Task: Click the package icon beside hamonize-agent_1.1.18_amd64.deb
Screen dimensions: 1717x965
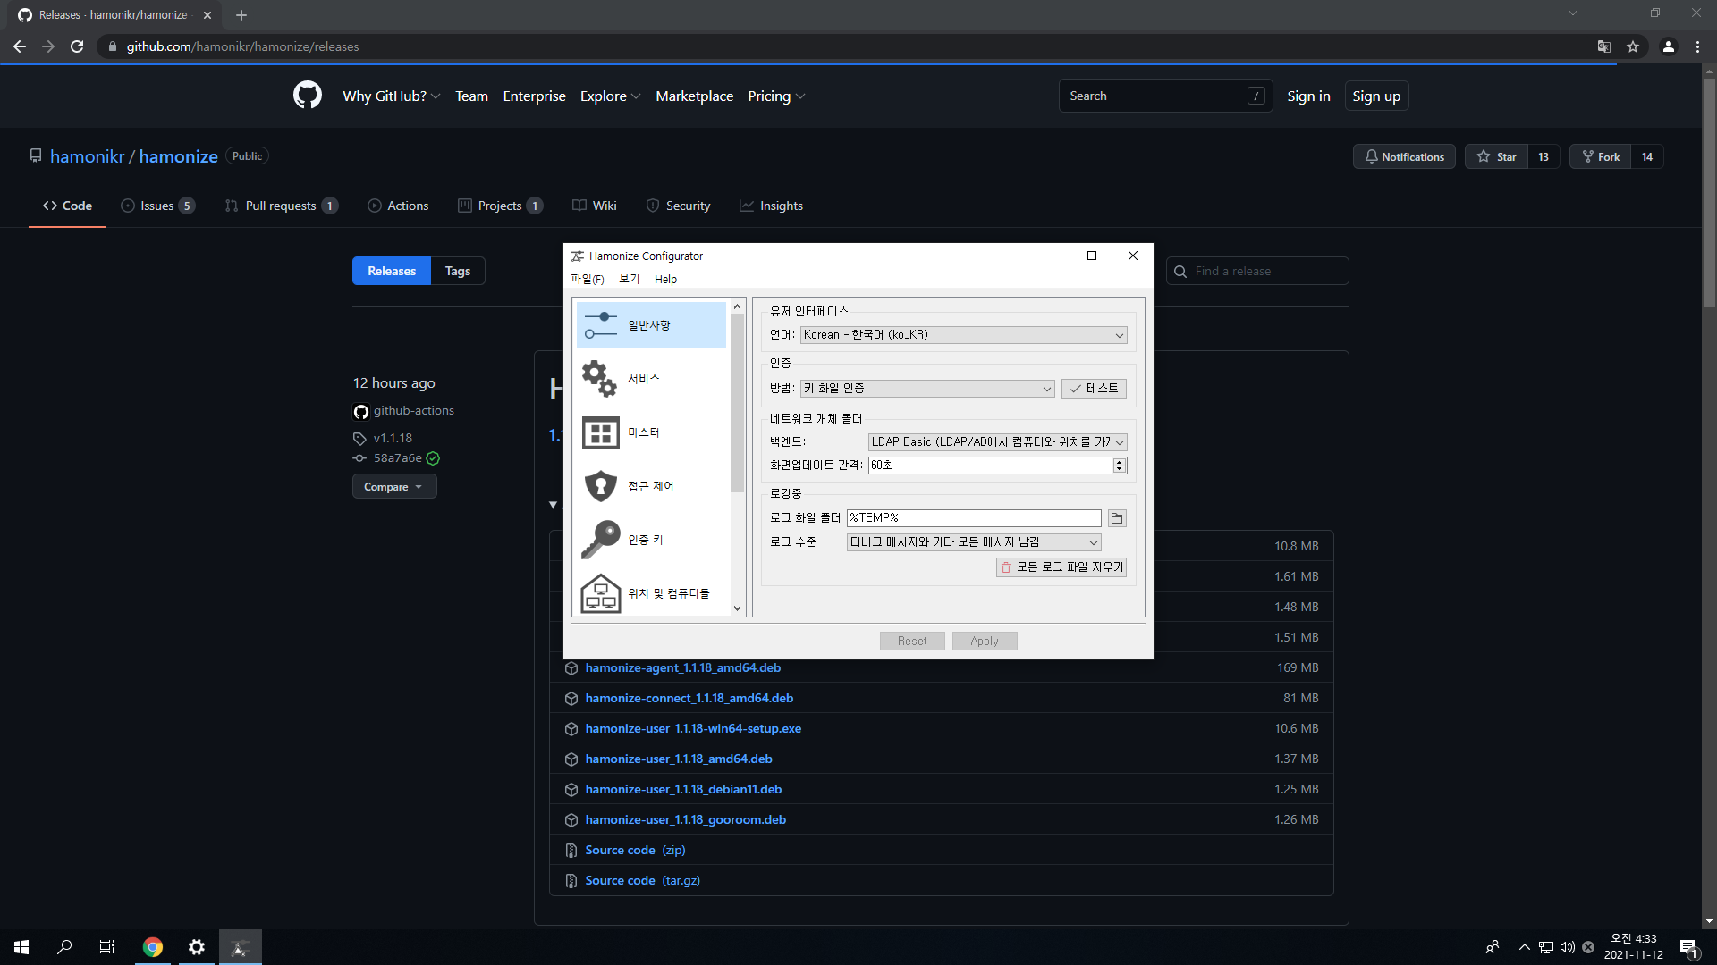Action: (x=571, y=668)
